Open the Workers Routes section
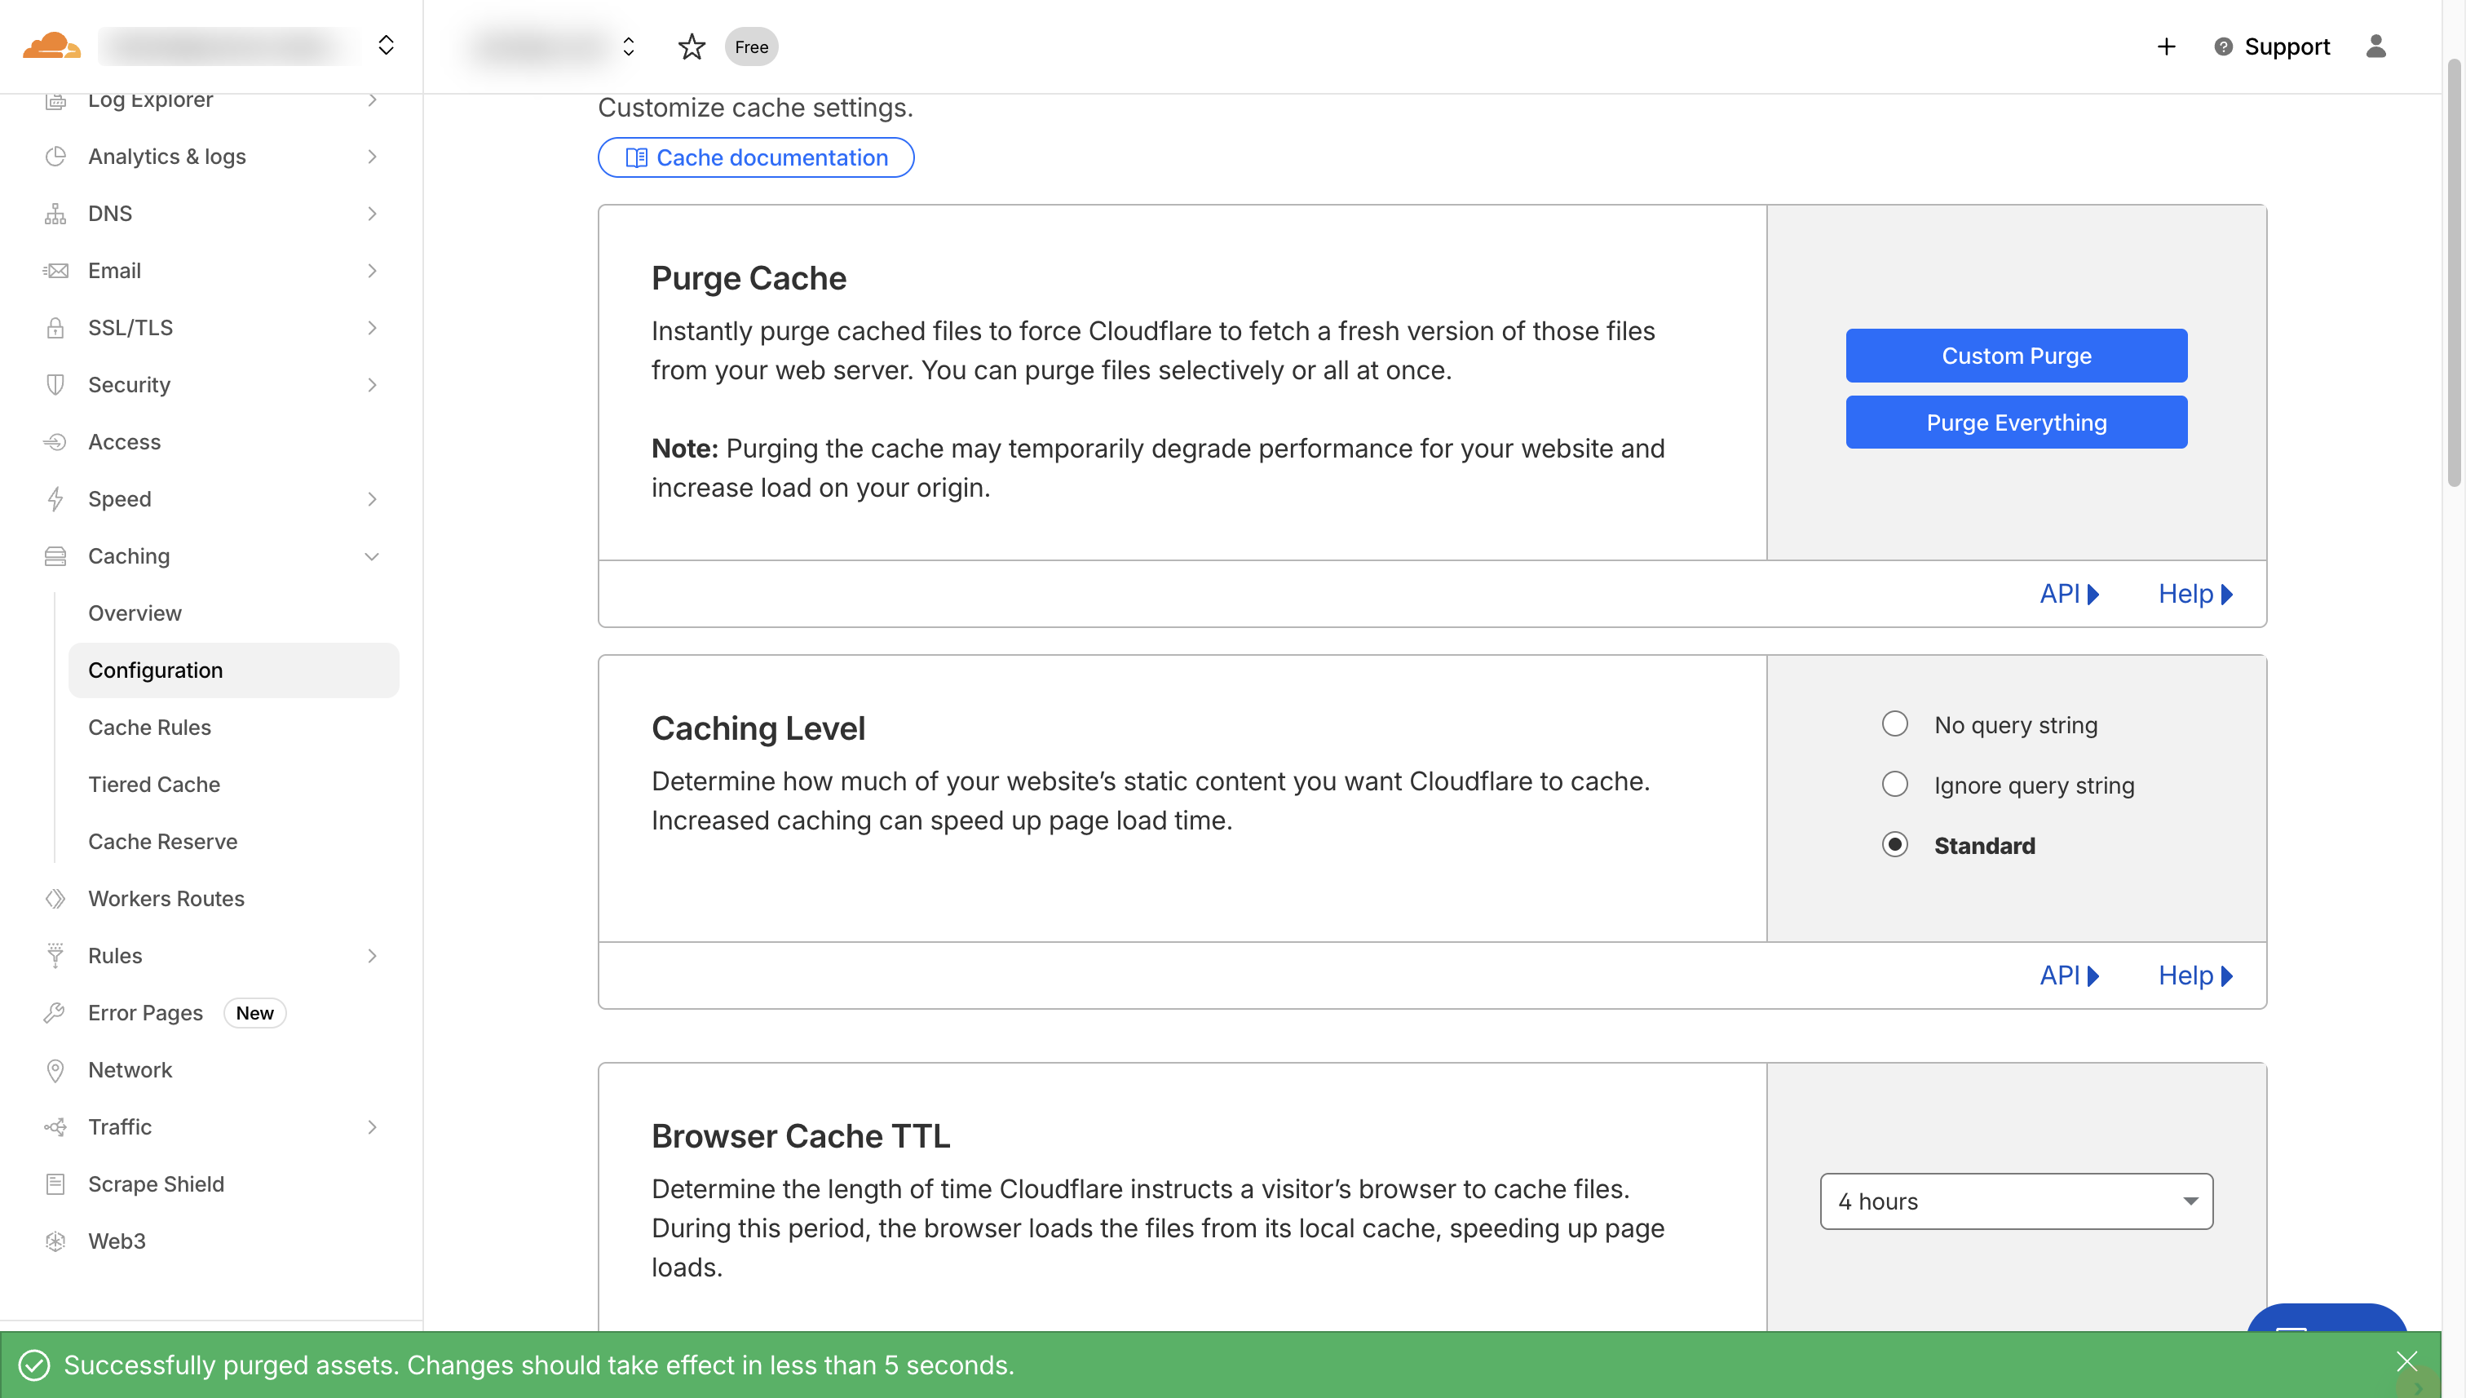The image size is (2466, 1398). 167,898
